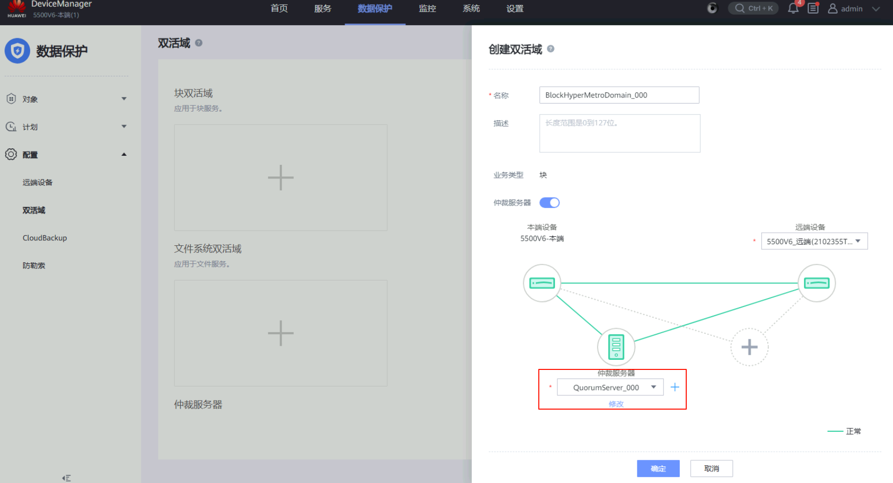
Task: Collapse the sidebar with bottom arrow icon
Action: [x=66, y=478]
